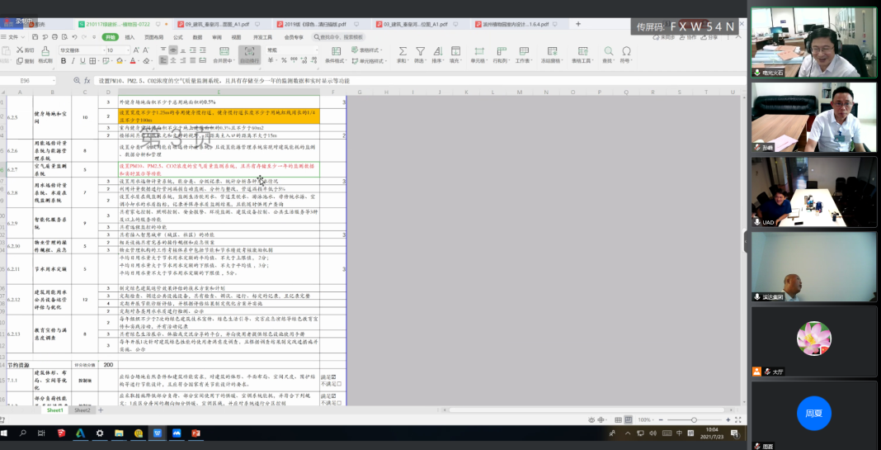
Task: Click the Windows Start button
Action: pyautogui.click(x=4, y=433)
